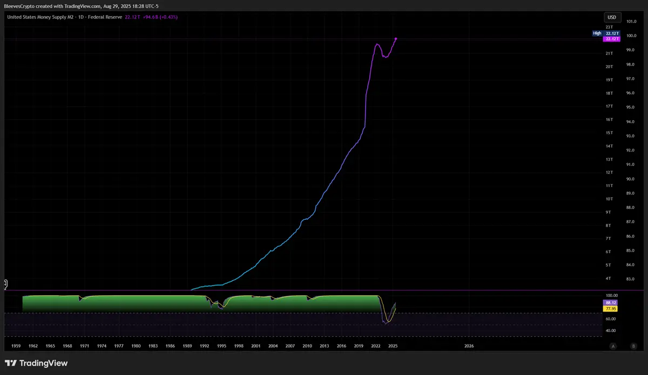Open the USD currency selector
The width and height of the screenshot is (648, 375).
point(612,17)
